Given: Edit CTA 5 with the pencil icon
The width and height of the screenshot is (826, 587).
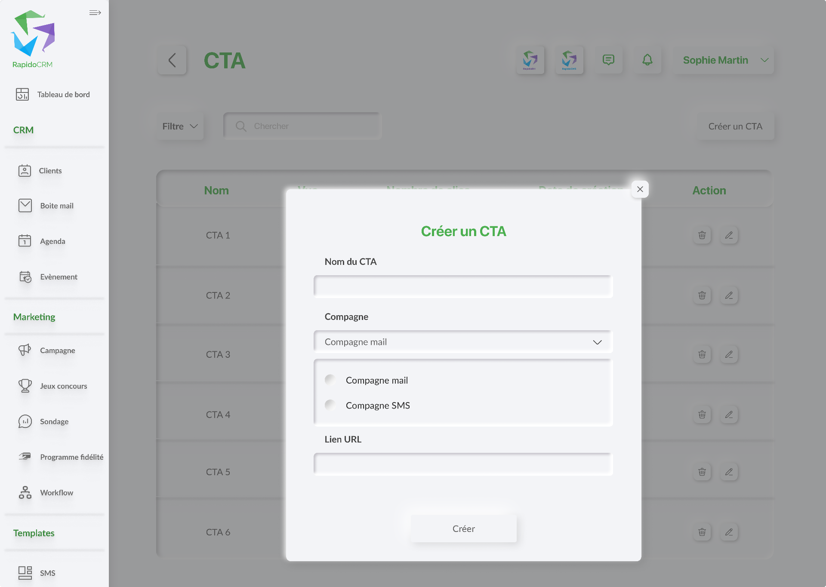Looking at the screenshot, I should [x=729, y=472].
